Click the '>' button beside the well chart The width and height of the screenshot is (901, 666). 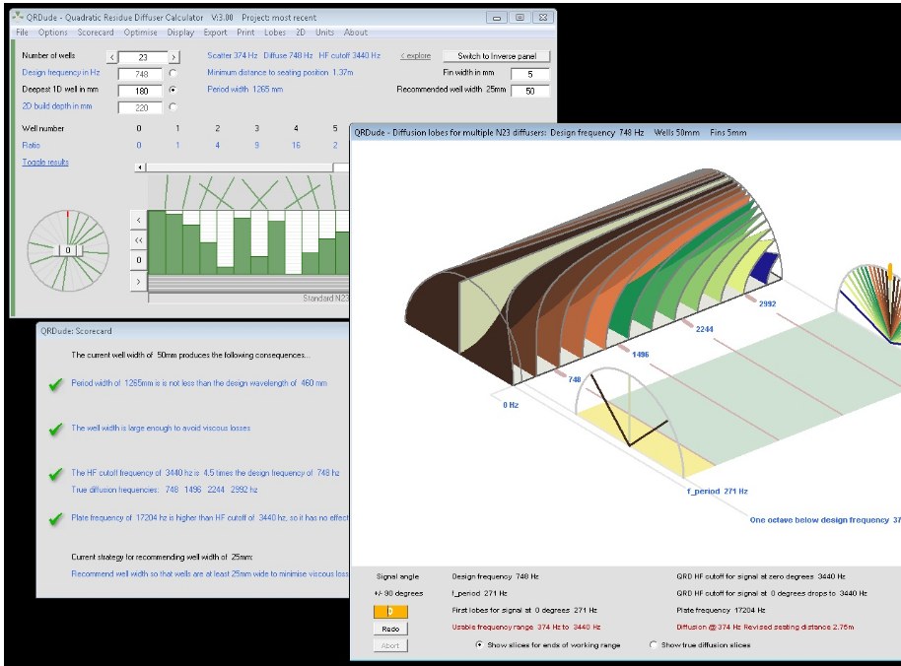[138, 282]
